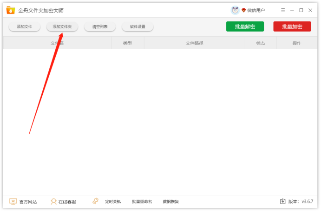Image resolution: width=321 pixels, height=211 pixels.
Task: Open the 定时关机 tool
Action: 113,202
